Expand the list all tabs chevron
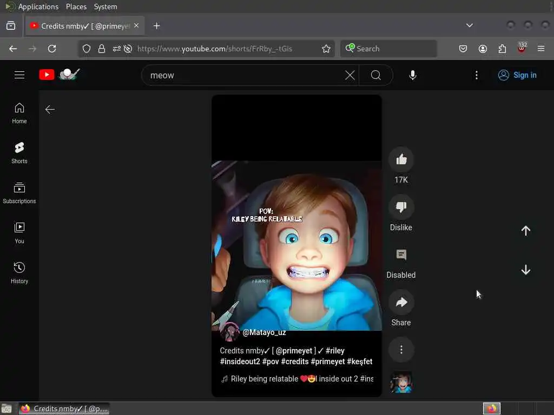The image size is (554, 415). 469,25
